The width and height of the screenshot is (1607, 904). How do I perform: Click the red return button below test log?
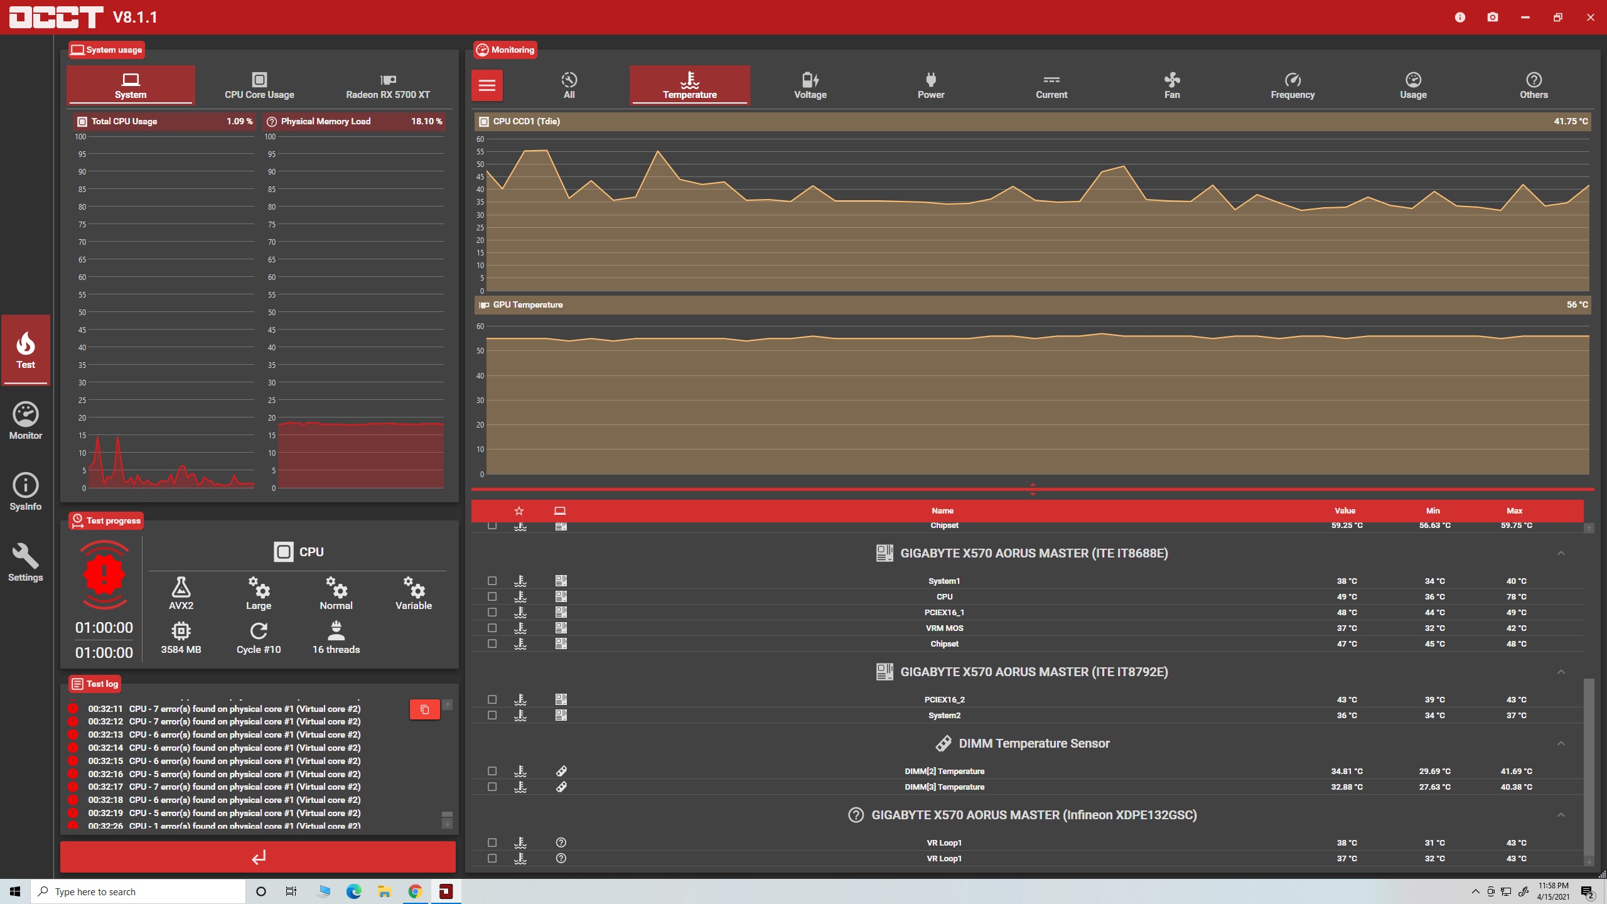[258, 857]
